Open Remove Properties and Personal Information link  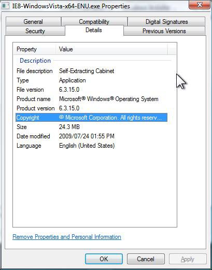coord(67,237)
